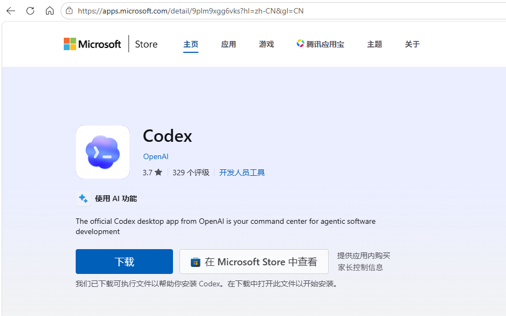The width and height of the screenshot is (506, 316).
Task: Click the 使用 AI 功能 label
Action: pyautogui.click(x=116, y=198)
